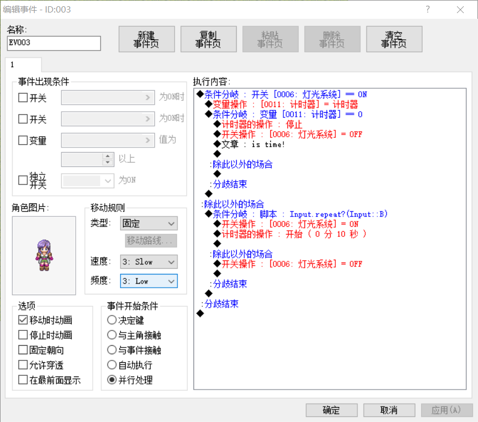Screen dimensions: 478x422
Task: Enable the first 开关 condition checkbox
Action: click(x=23, y=97)
